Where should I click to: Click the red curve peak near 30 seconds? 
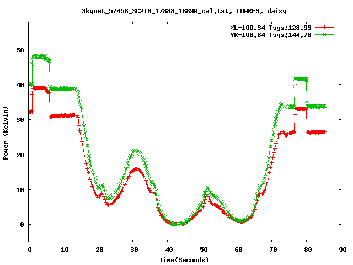[x=136, y=169]
